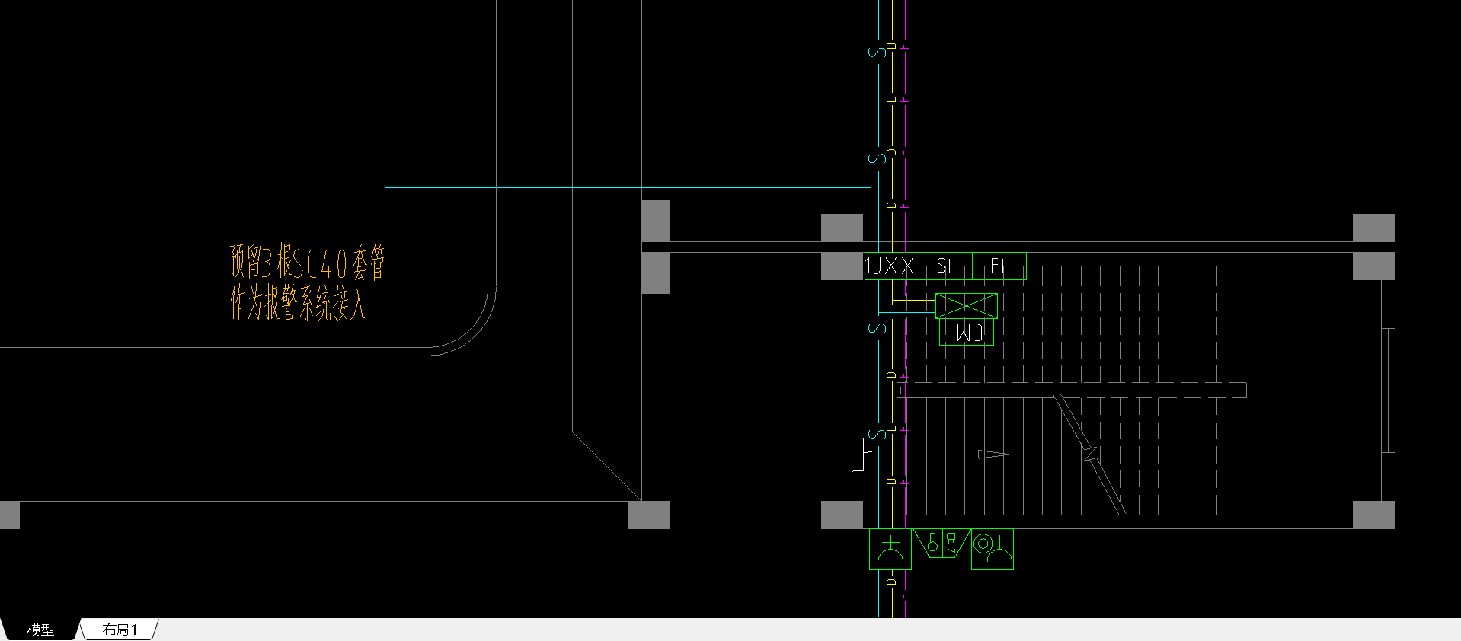This screenshot has height=641, width=1461.
Task: Select the SI box label
Action: (x=946, y=266)
